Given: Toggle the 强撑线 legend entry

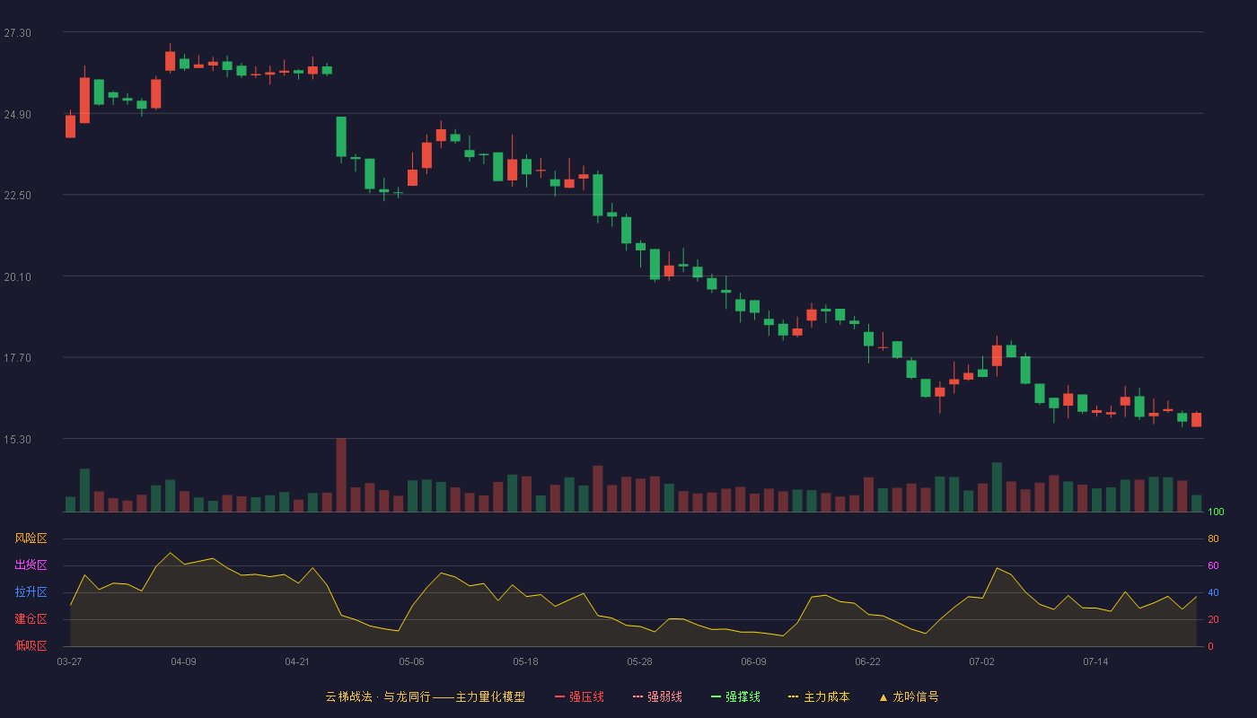Looking at the screenshot, I should pyautogui.click(x=735, y=696).
